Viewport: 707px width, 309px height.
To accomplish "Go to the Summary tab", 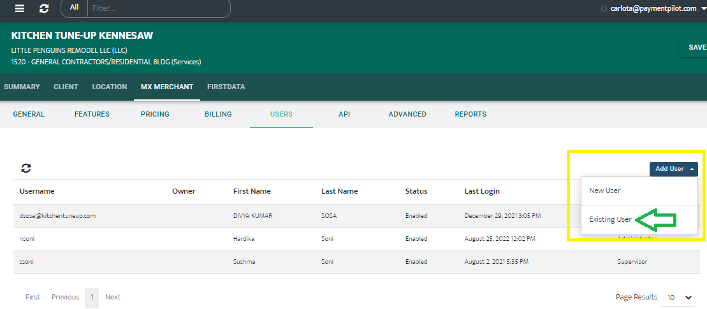I will click(x=22, y=87).
